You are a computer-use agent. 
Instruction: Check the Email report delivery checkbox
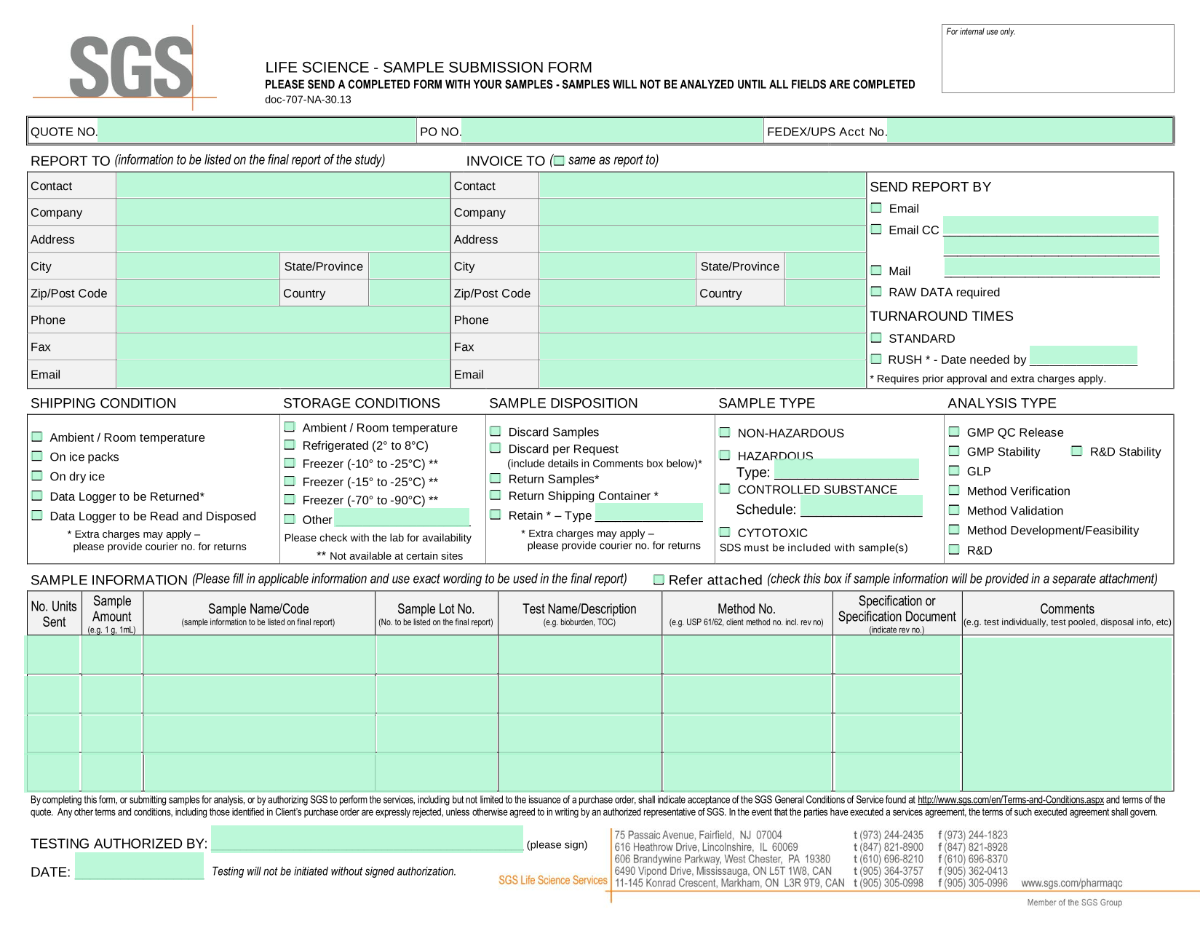(876, 208)
